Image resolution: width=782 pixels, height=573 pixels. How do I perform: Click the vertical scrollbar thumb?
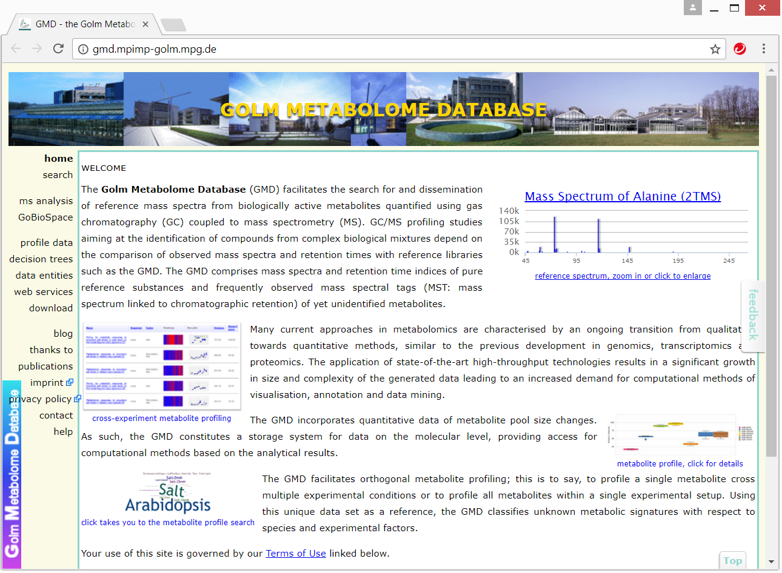tap(771, 267)
